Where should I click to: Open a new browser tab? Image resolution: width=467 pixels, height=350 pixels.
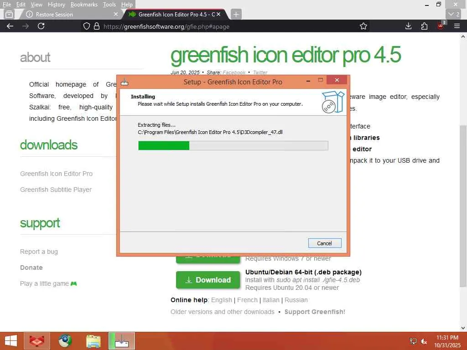[x=236, y=14]
